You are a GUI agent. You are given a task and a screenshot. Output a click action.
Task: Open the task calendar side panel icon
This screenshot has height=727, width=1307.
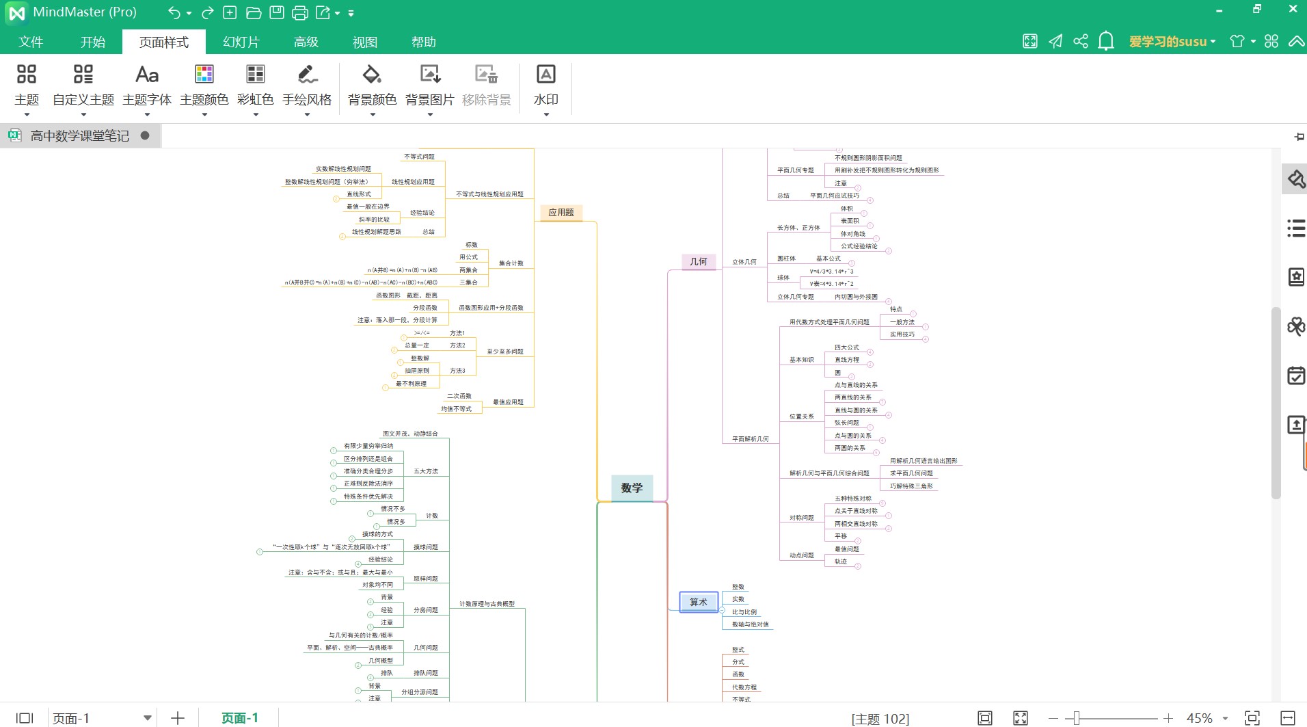click(1296, 375)
